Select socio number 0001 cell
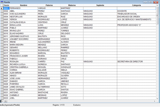 6,8
